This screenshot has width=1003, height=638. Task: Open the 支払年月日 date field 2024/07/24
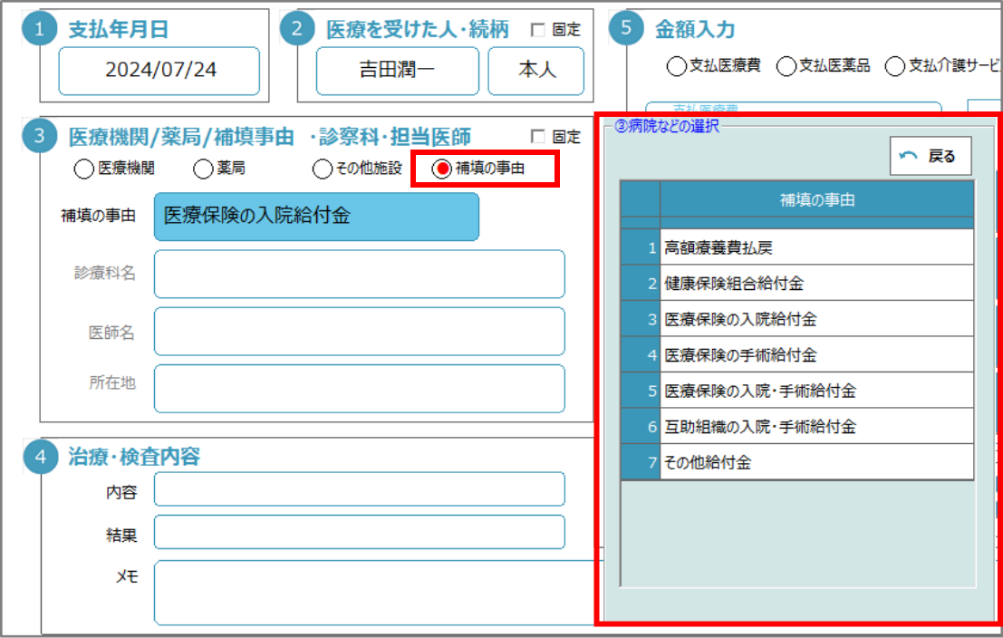point(159,71)
